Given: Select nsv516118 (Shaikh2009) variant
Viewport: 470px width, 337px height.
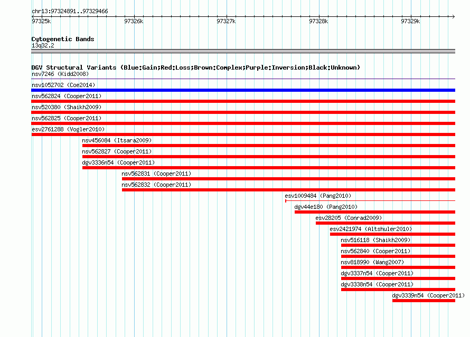Looking at the screenshot, I should 375,240.
